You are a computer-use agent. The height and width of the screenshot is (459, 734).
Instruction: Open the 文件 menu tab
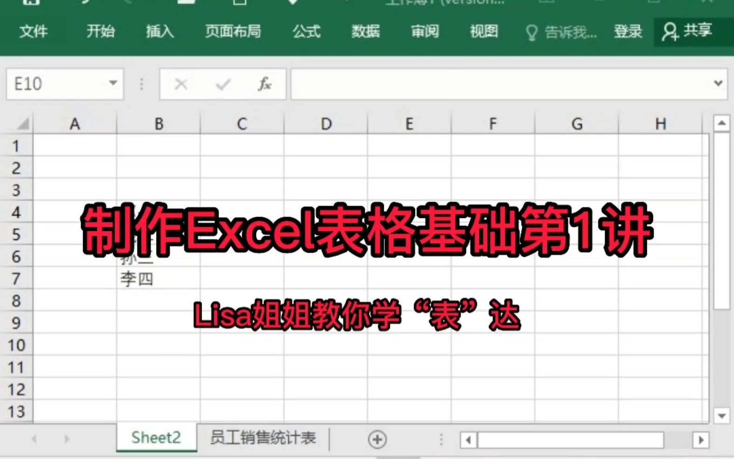point(34,31)
